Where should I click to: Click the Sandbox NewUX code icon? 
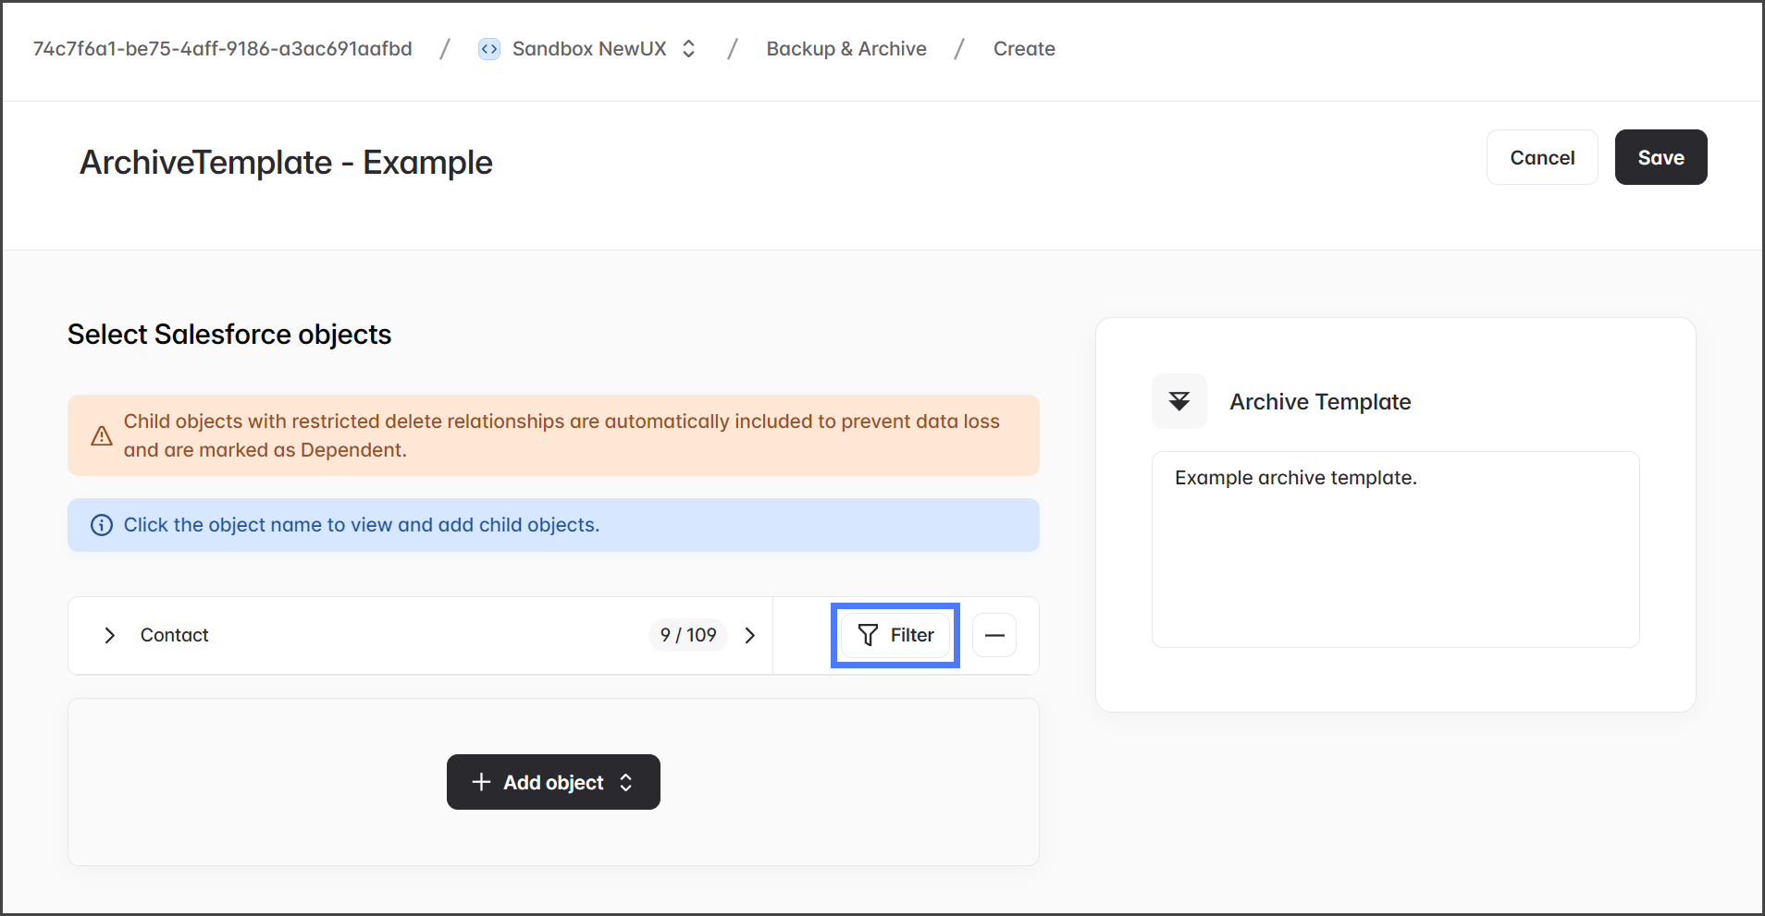488,49
